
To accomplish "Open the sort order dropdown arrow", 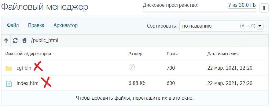I will coord(260,26).
